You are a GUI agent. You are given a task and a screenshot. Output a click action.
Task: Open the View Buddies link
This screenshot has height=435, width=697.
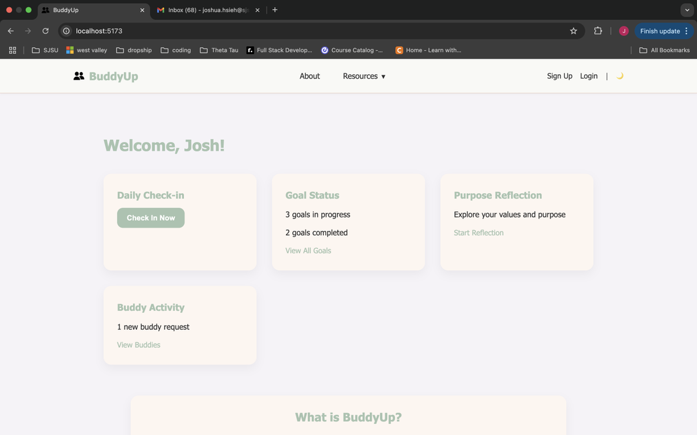(x=139, y=345)
